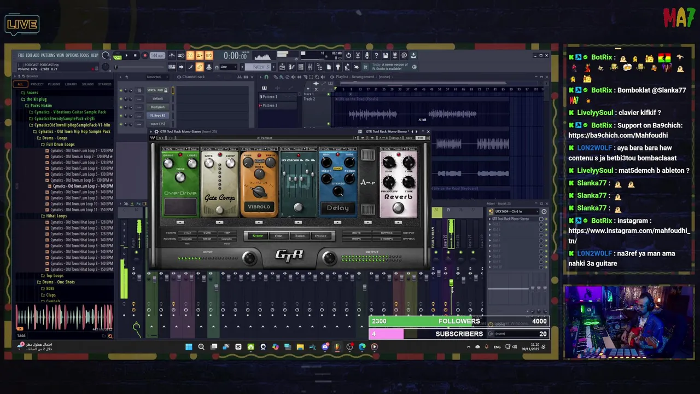Toggle the EQ pedal footswitch
This screenshot has height=394, width=700.
298,207
